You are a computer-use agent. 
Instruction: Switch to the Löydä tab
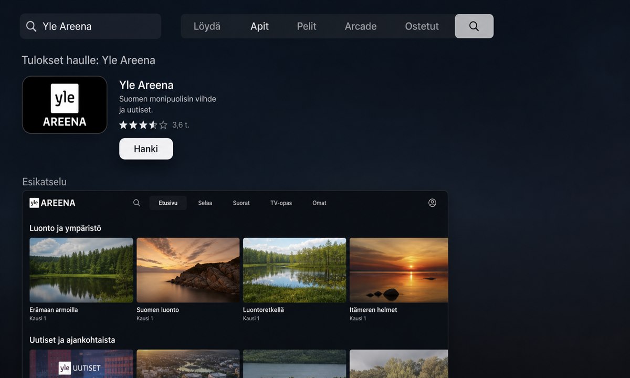click(x=207, y=26)
